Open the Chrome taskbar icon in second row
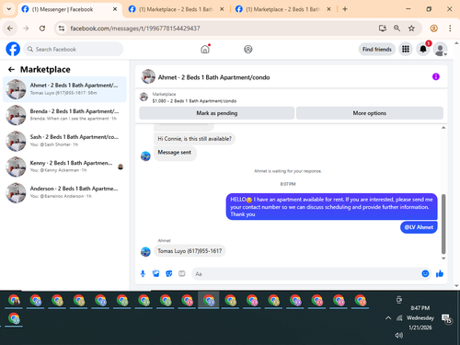460x345 pixels. (14, 318)
